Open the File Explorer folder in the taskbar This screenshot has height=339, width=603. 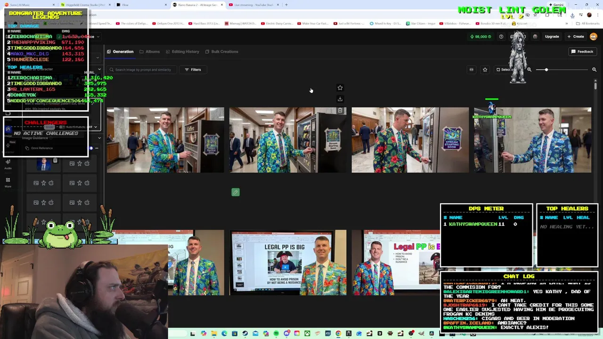214,334
